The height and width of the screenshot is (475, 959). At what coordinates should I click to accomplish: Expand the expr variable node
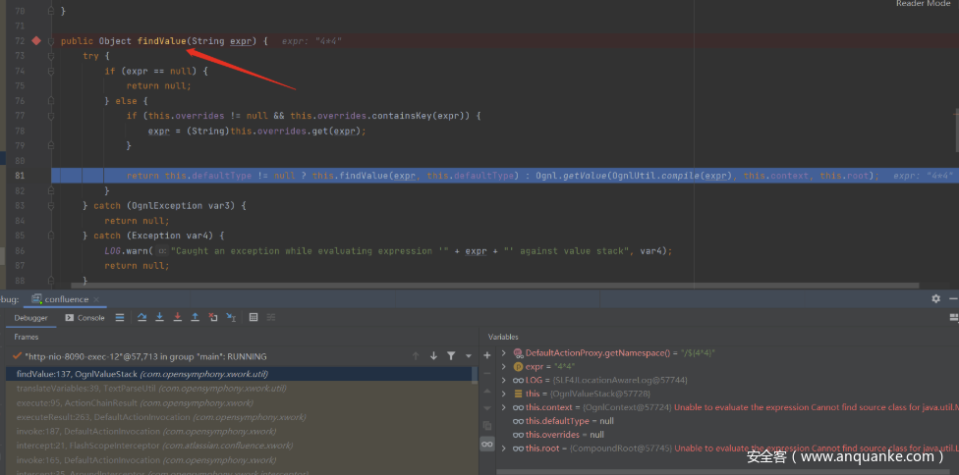[504, 365]
